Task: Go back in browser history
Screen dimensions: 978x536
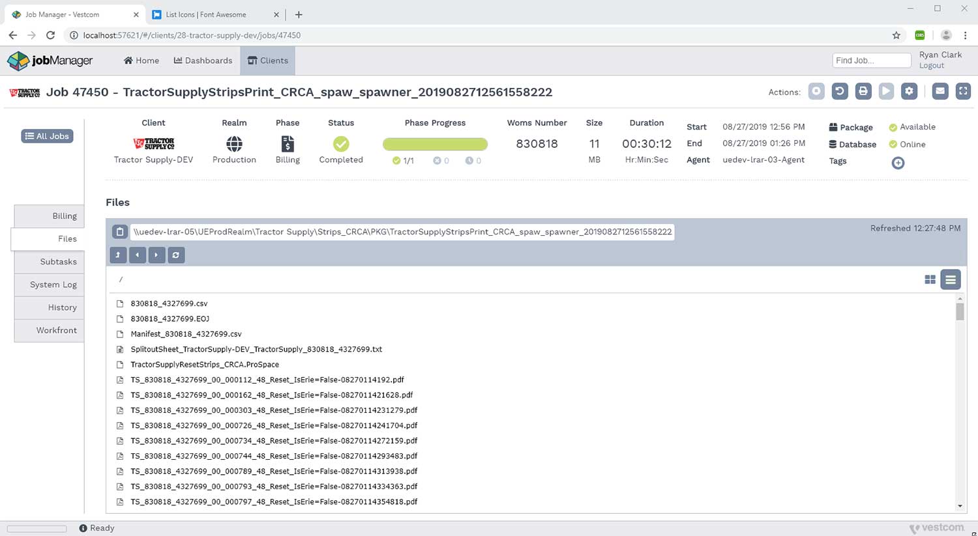Action: tap(13, 35)
